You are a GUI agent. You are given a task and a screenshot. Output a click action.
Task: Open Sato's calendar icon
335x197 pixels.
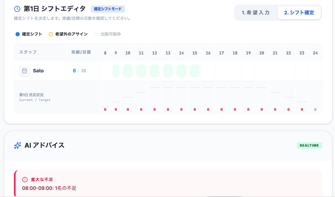pyautogui.click(x=24, y=71)
